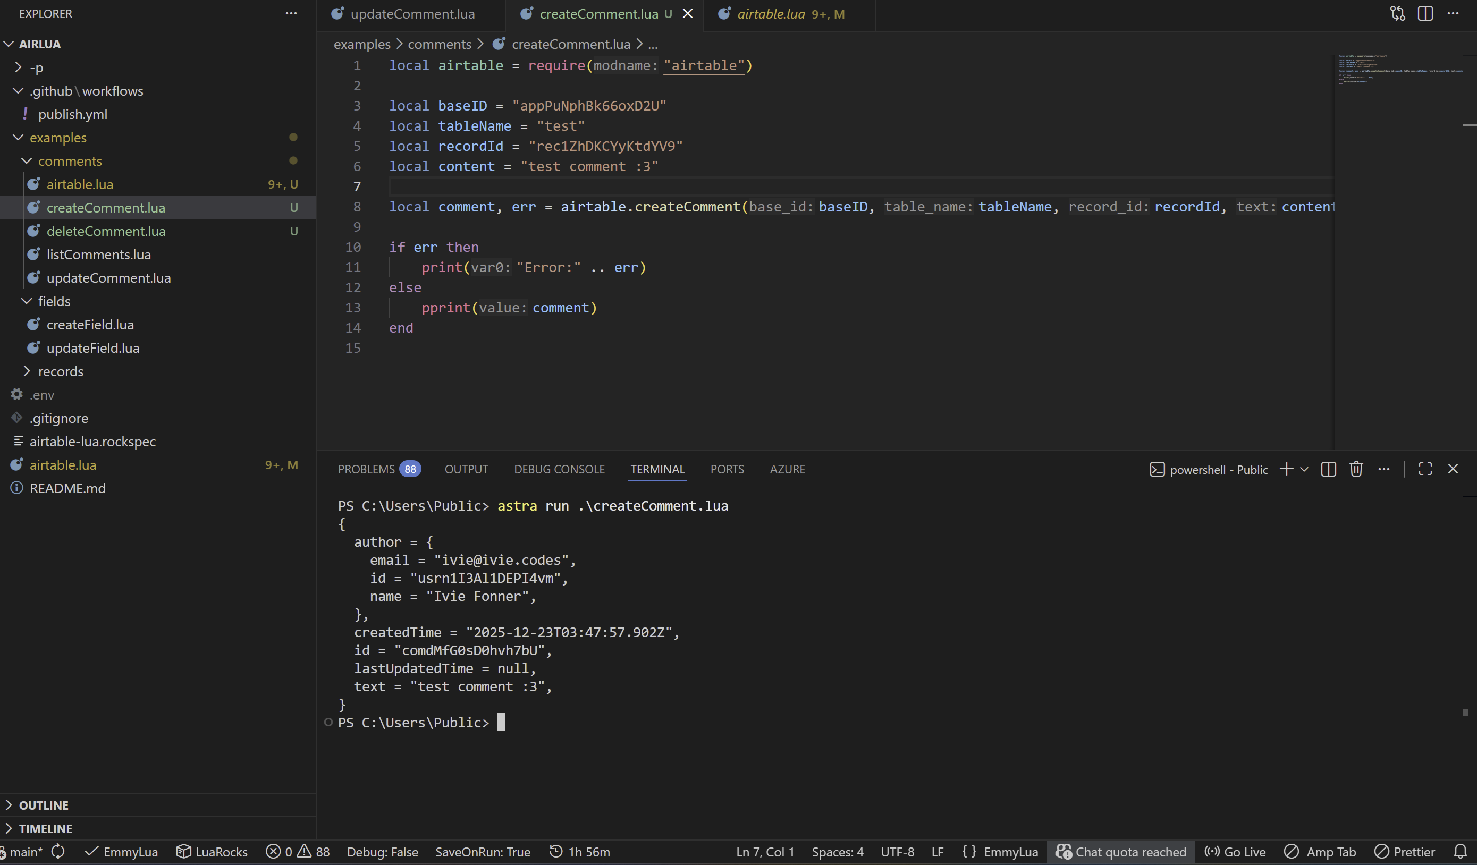
Task: Click the errors and warnings status indicator
Action: [x=297, y=852]
